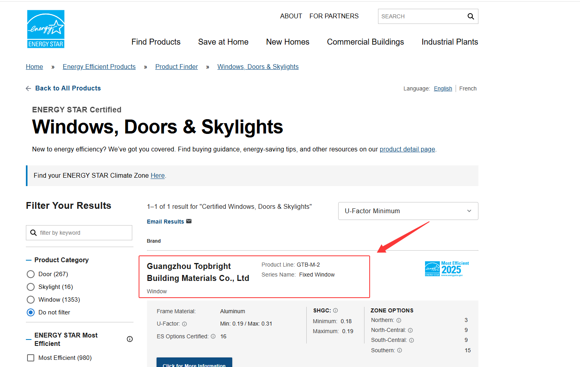
Task: Click the back arrow beside Back to All Products
Action: (x=28, y=88)
